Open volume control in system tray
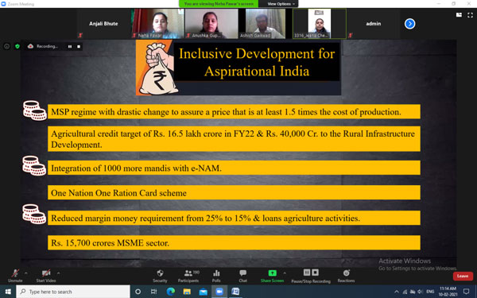The width and height of the screenshot is (477, 298). (421, 292)
